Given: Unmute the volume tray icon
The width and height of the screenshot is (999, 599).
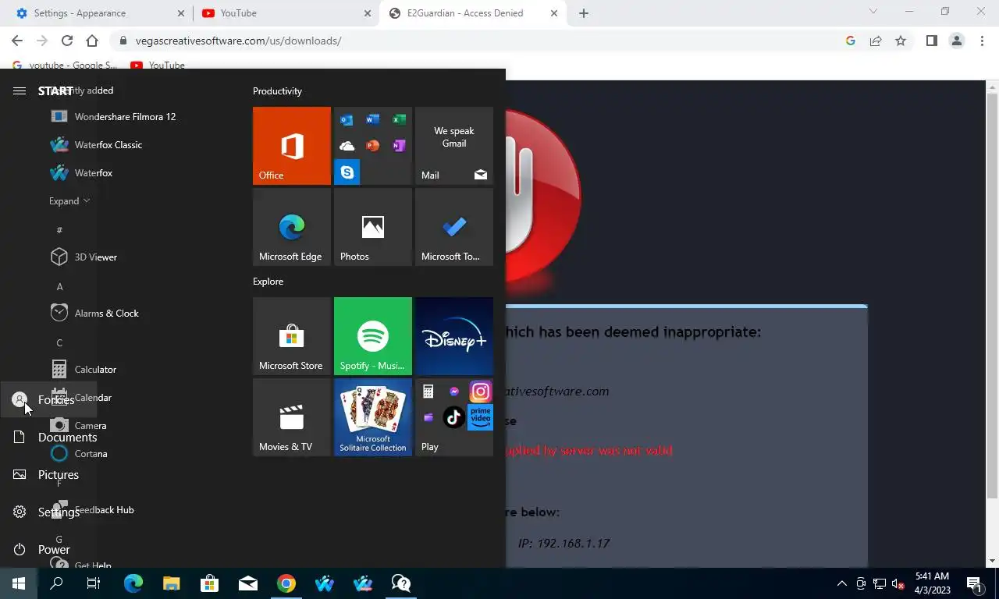Looking at the screenshot, I should [898, 583].
